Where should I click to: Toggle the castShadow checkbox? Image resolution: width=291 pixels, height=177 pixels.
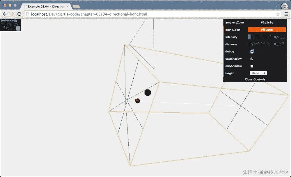(x=252, y=59)
